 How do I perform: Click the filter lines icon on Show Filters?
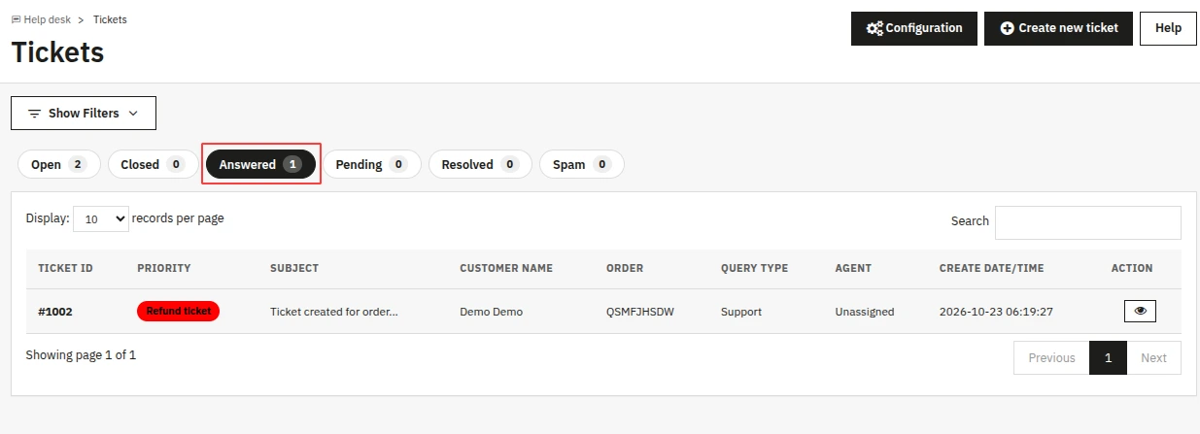35,114
